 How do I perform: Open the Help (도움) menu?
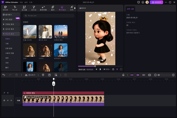(x=31, y=2)
